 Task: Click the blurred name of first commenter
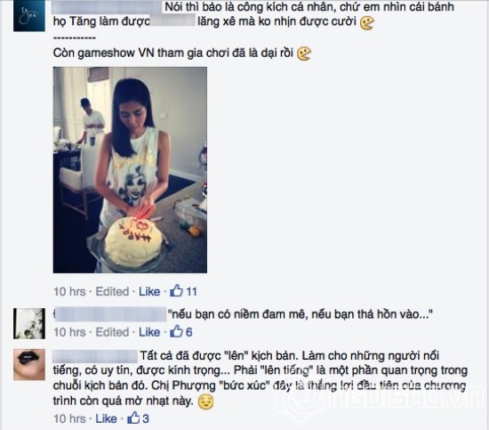click(x=108, y=7)
